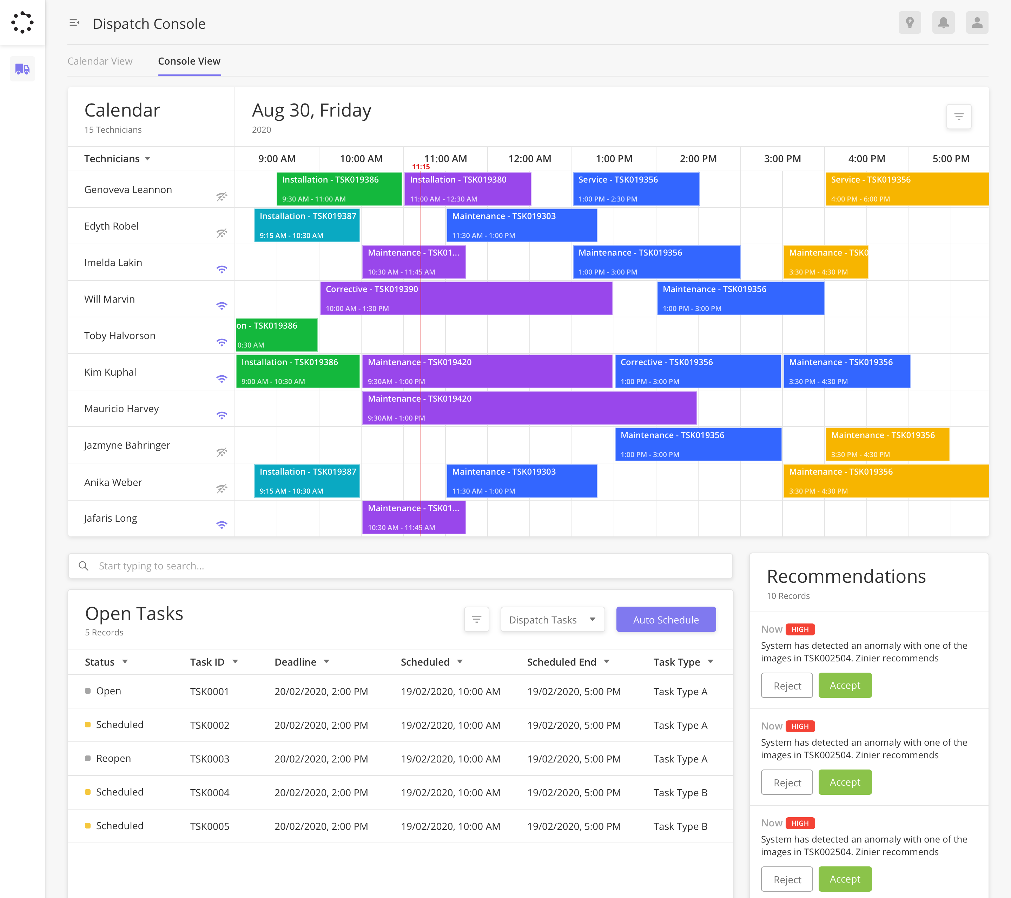Sort by Task ID column arrow
1011x898 pixels.
(x=236, y=661)
